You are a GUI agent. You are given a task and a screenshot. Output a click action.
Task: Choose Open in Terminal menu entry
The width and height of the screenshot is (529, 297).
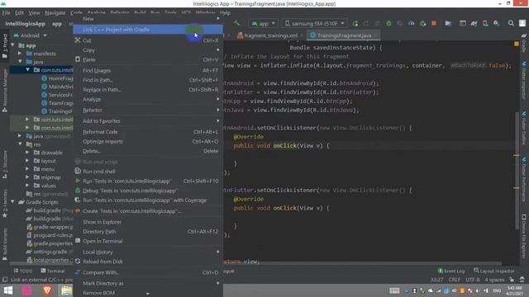[x=148, y=241]
